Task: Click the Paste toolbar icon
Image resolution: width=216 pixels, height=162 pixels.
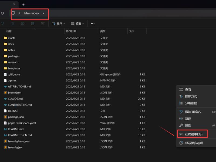Action: point(12,23)
